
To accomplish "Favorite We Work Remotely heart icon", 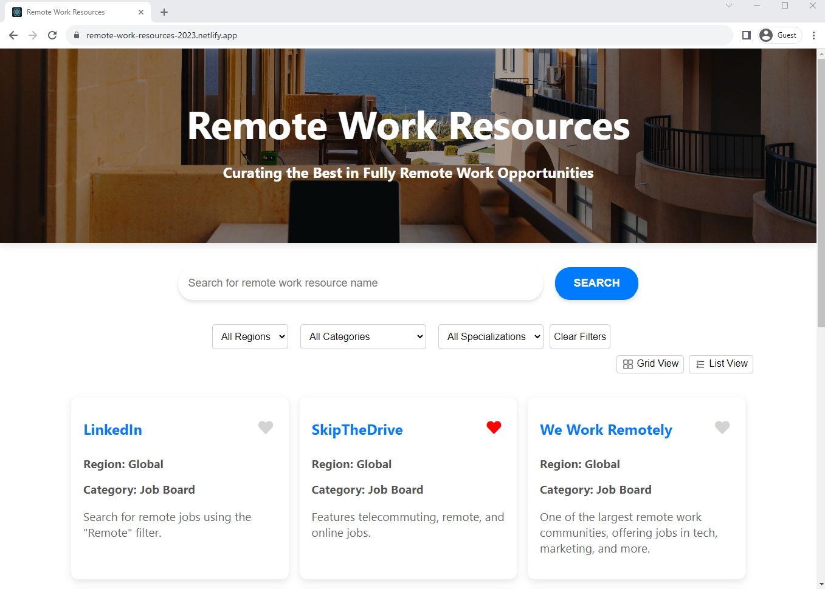I will pos(722,427).
